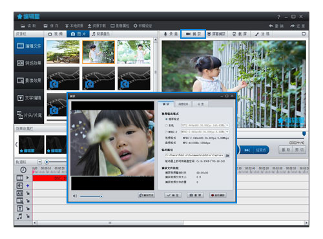The image size is (323, 239).
Task: Open the format dropdown above the MPEG-2 option
Action: (227, 125)
